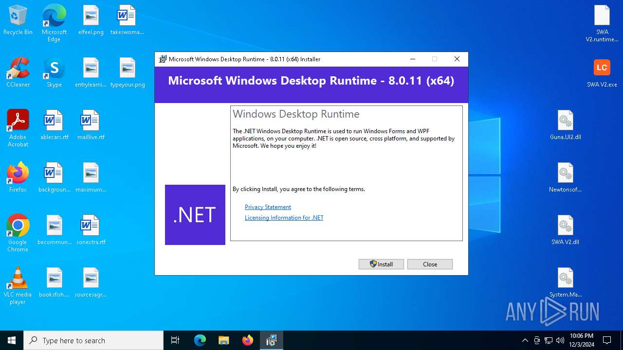Click the taskbar search box

93,340
